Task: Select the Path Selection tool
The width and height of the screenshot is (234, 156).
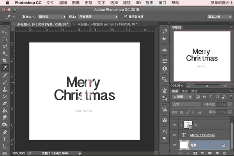Action: (5, 147)
